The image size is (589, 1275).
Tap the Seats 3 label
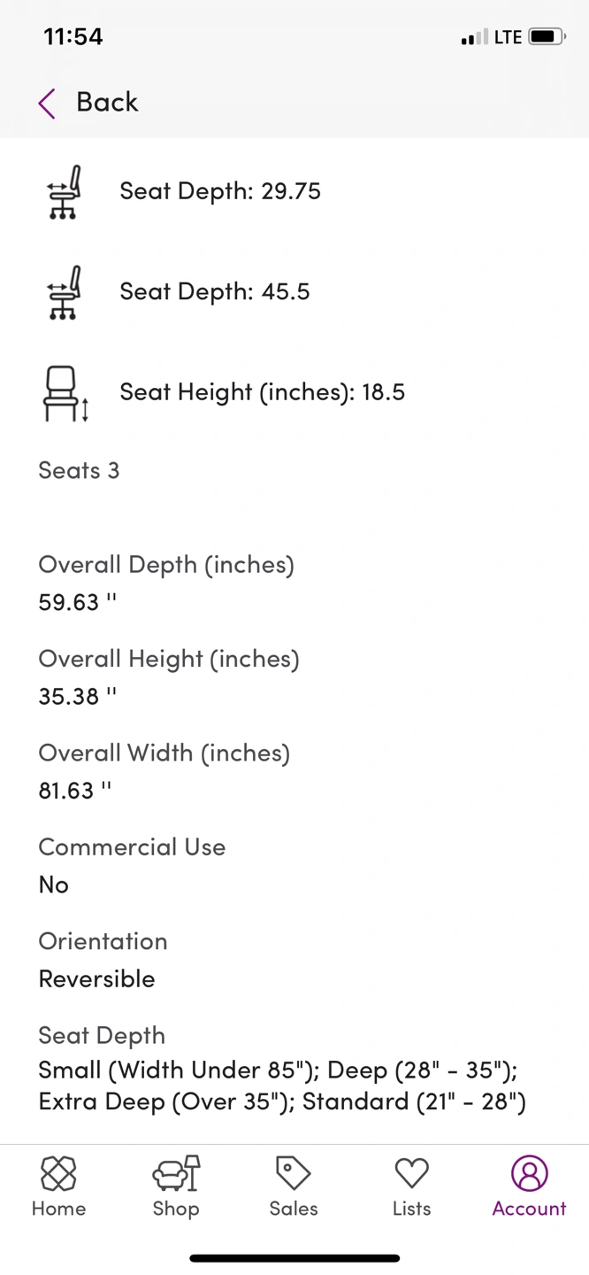coord(79,470)
